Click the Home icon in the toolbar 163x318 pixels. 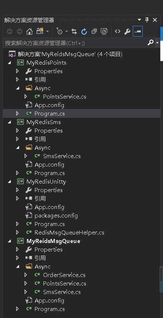(30, 31)
